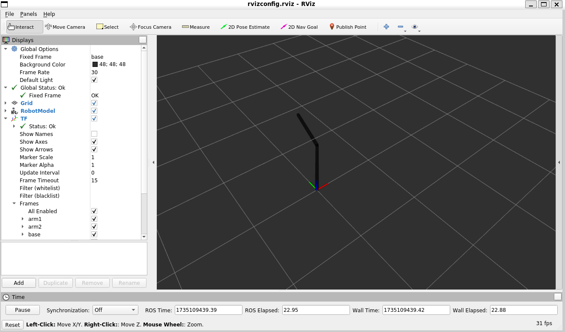Disable the RobotModel display checkbox

pos(94,111)
